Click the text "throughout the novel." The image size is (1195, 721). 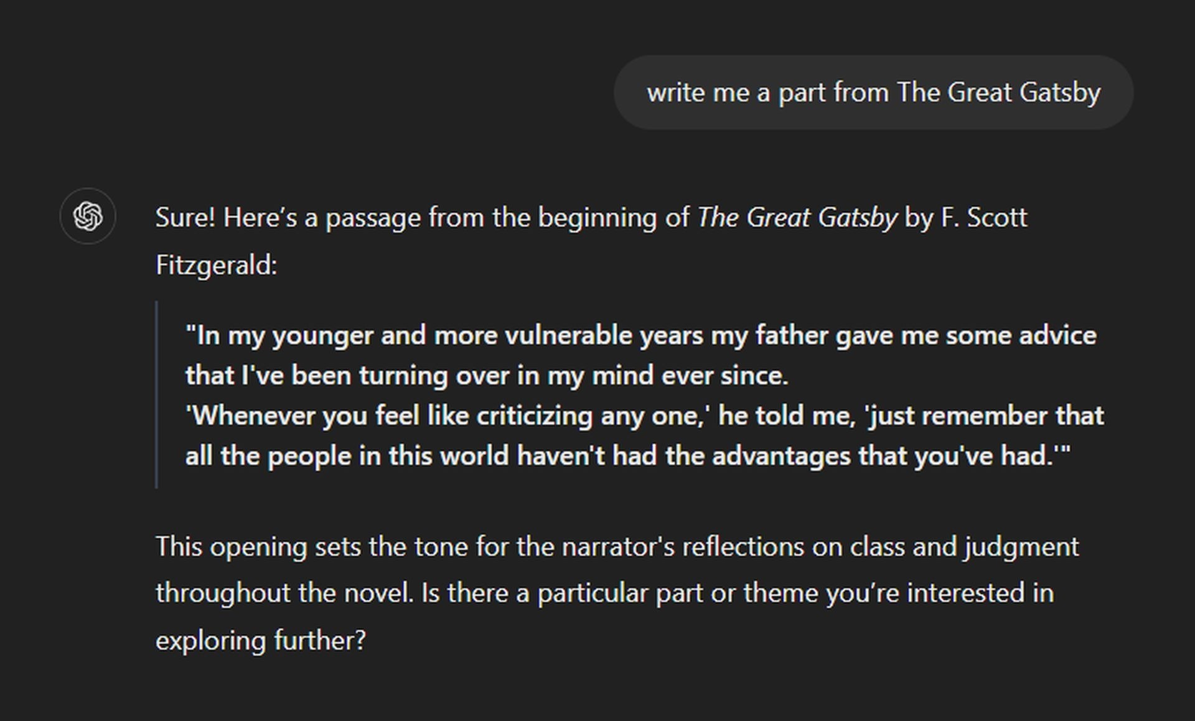pyautogui.click(x=284, y=593)
